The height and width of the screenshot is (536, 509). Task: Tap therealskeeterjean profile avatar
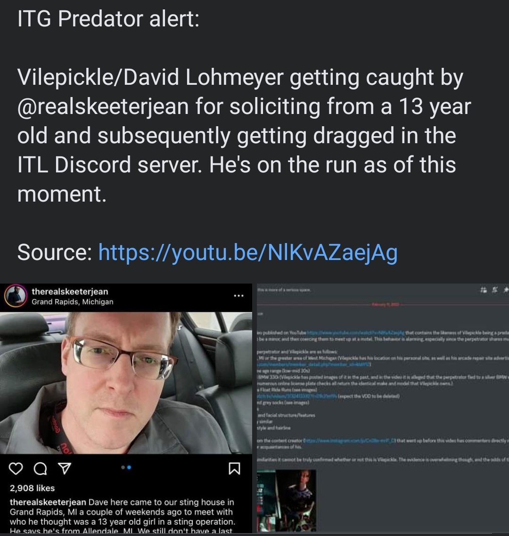[x=16, y=296]
